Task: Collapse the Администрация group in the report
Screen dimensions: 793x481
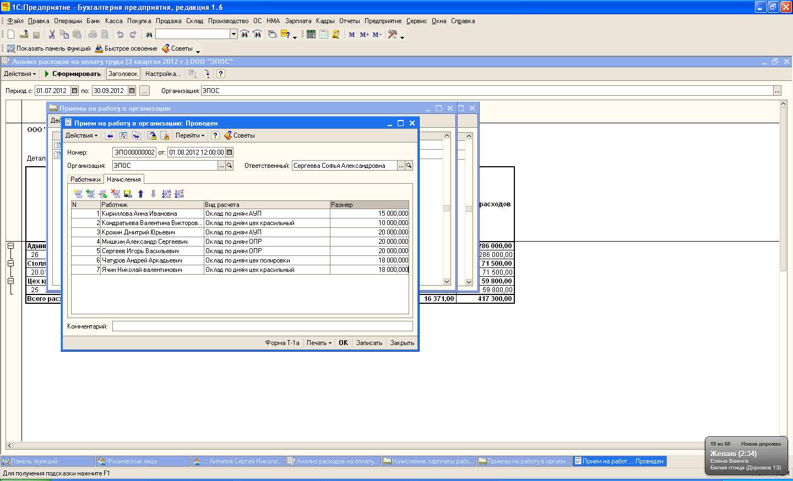Action: (x=10, y=246)
